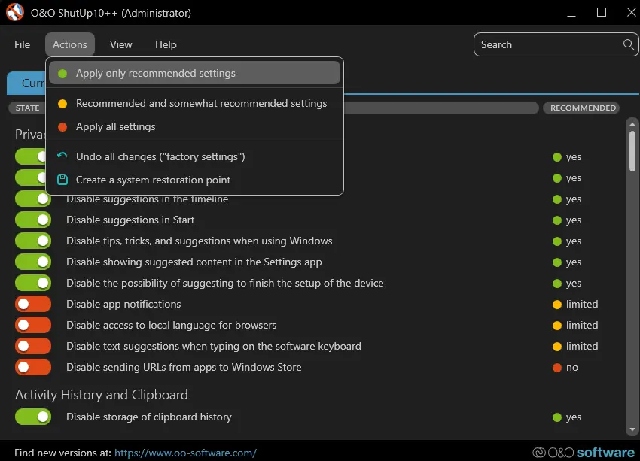Click the save icon for system restoration point

pos(62,180)
